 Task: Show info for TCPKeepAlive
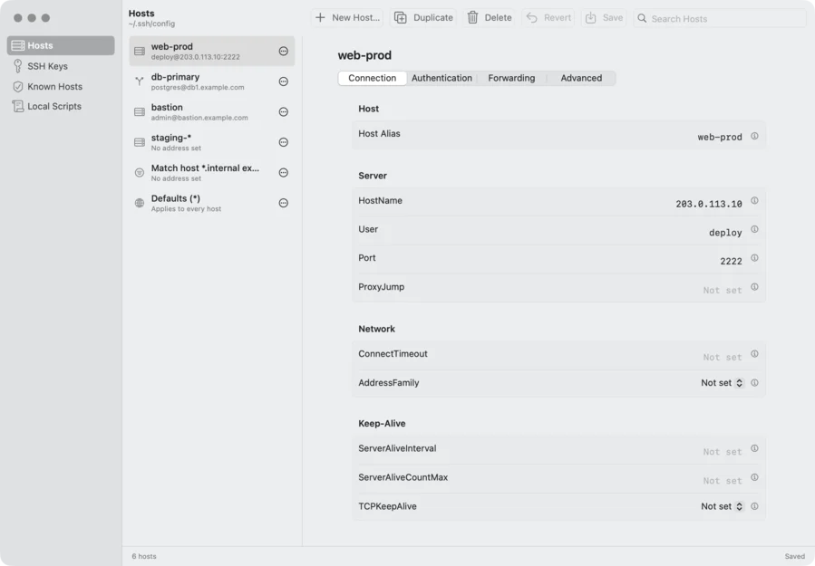(754, 506)
